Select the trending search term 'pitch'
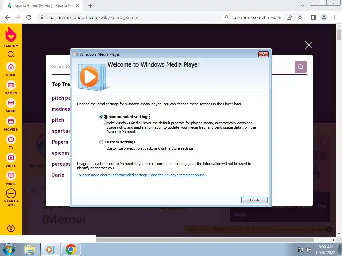Screen dimensions: 342x256 [58, 120]
